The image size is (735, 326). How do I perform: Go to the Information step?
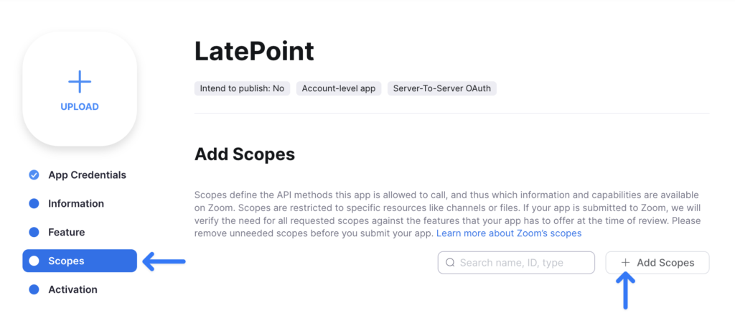[76, 204]
